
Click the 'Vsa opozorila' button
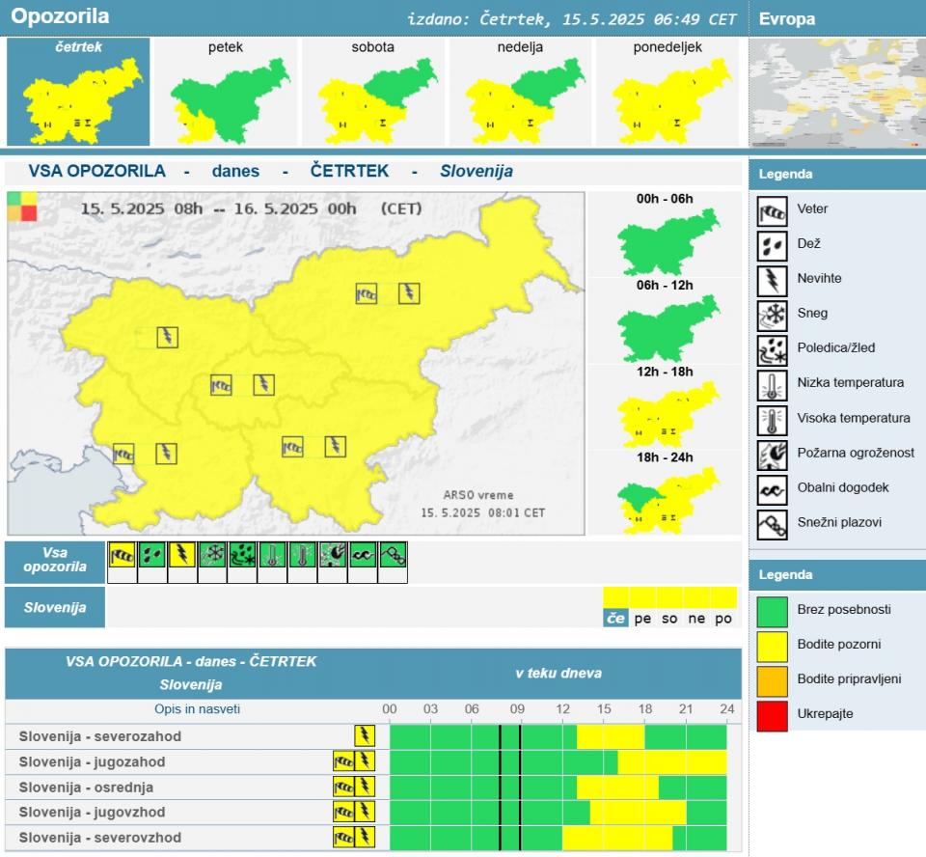click(x=55, y=561)
